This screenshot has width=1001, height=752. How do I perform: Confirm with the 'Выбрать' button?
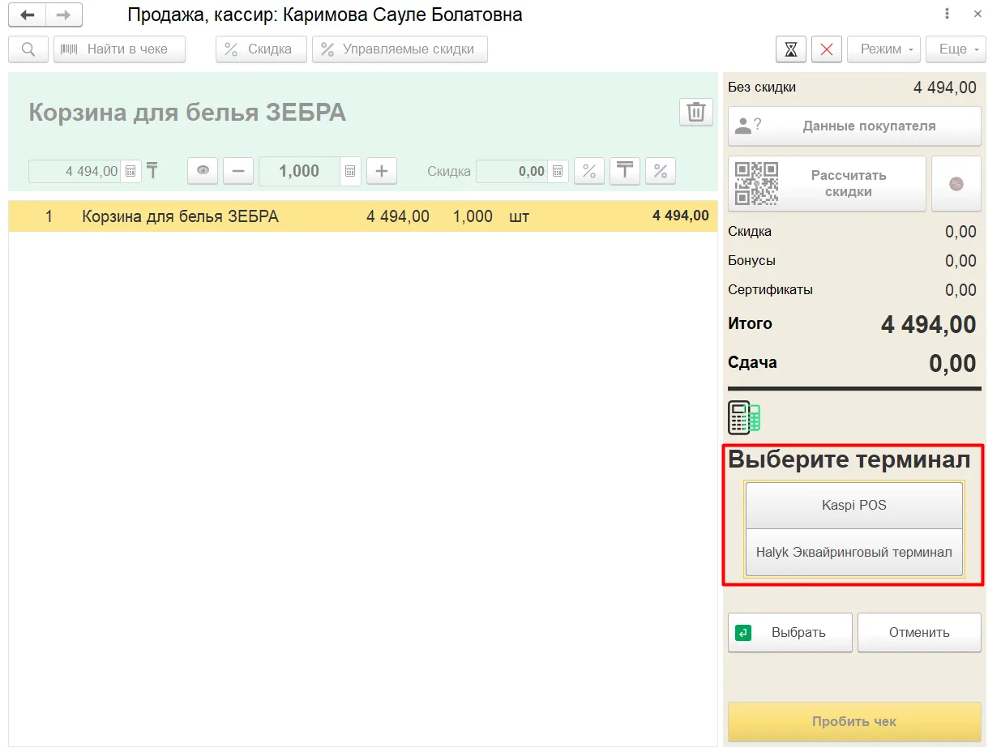tap(790, 633)
